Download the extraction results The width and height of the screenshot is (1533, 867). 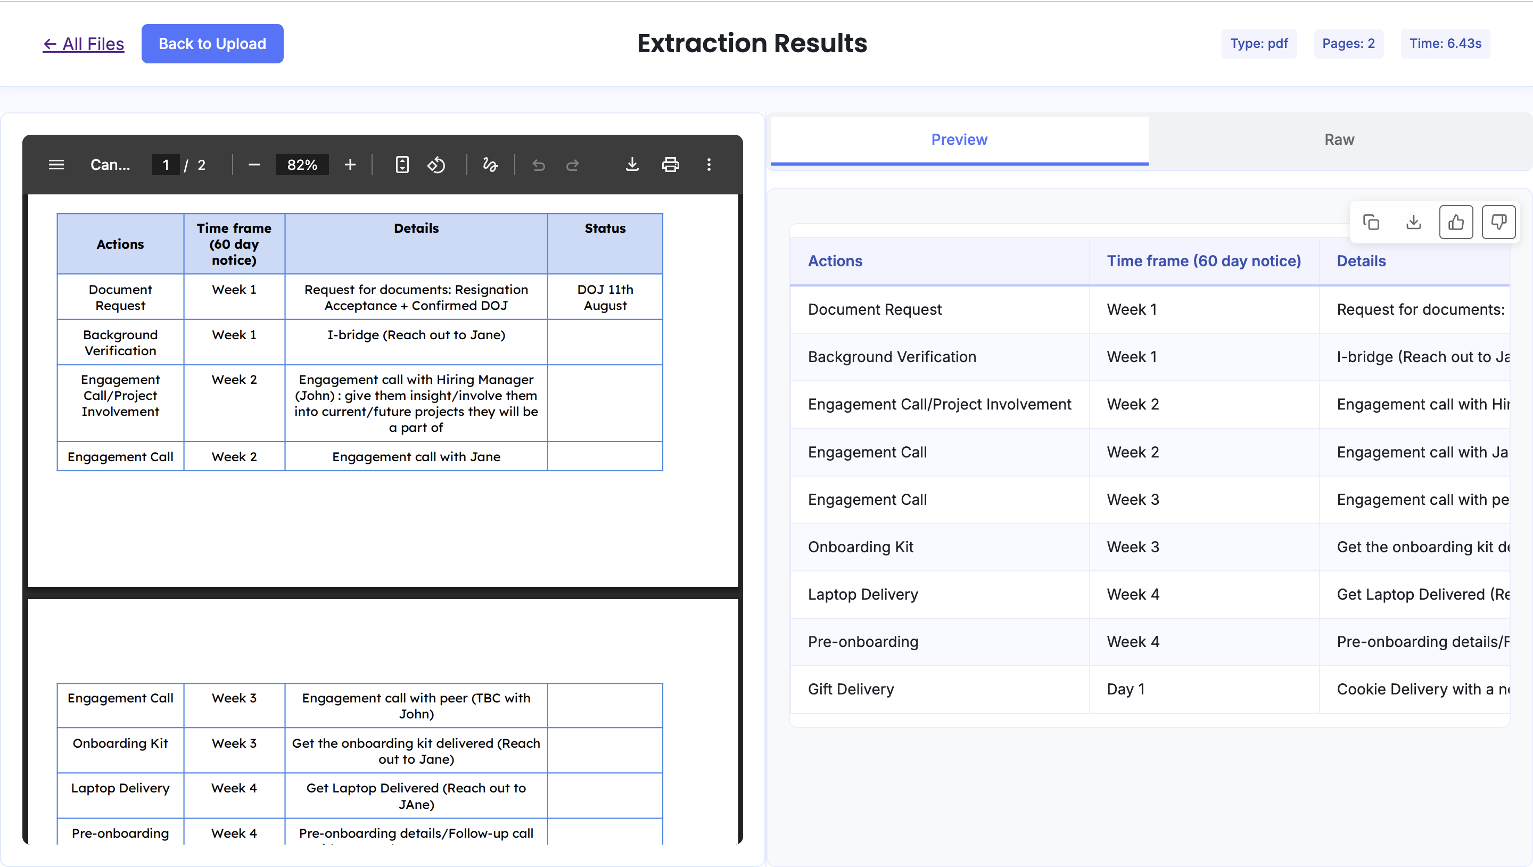pos(1413,222)
